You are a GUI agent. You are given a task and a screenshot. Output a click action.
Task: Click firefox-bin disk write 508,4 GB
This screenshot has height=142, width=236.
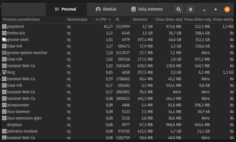pyautogui.click(x=202, y=33)
